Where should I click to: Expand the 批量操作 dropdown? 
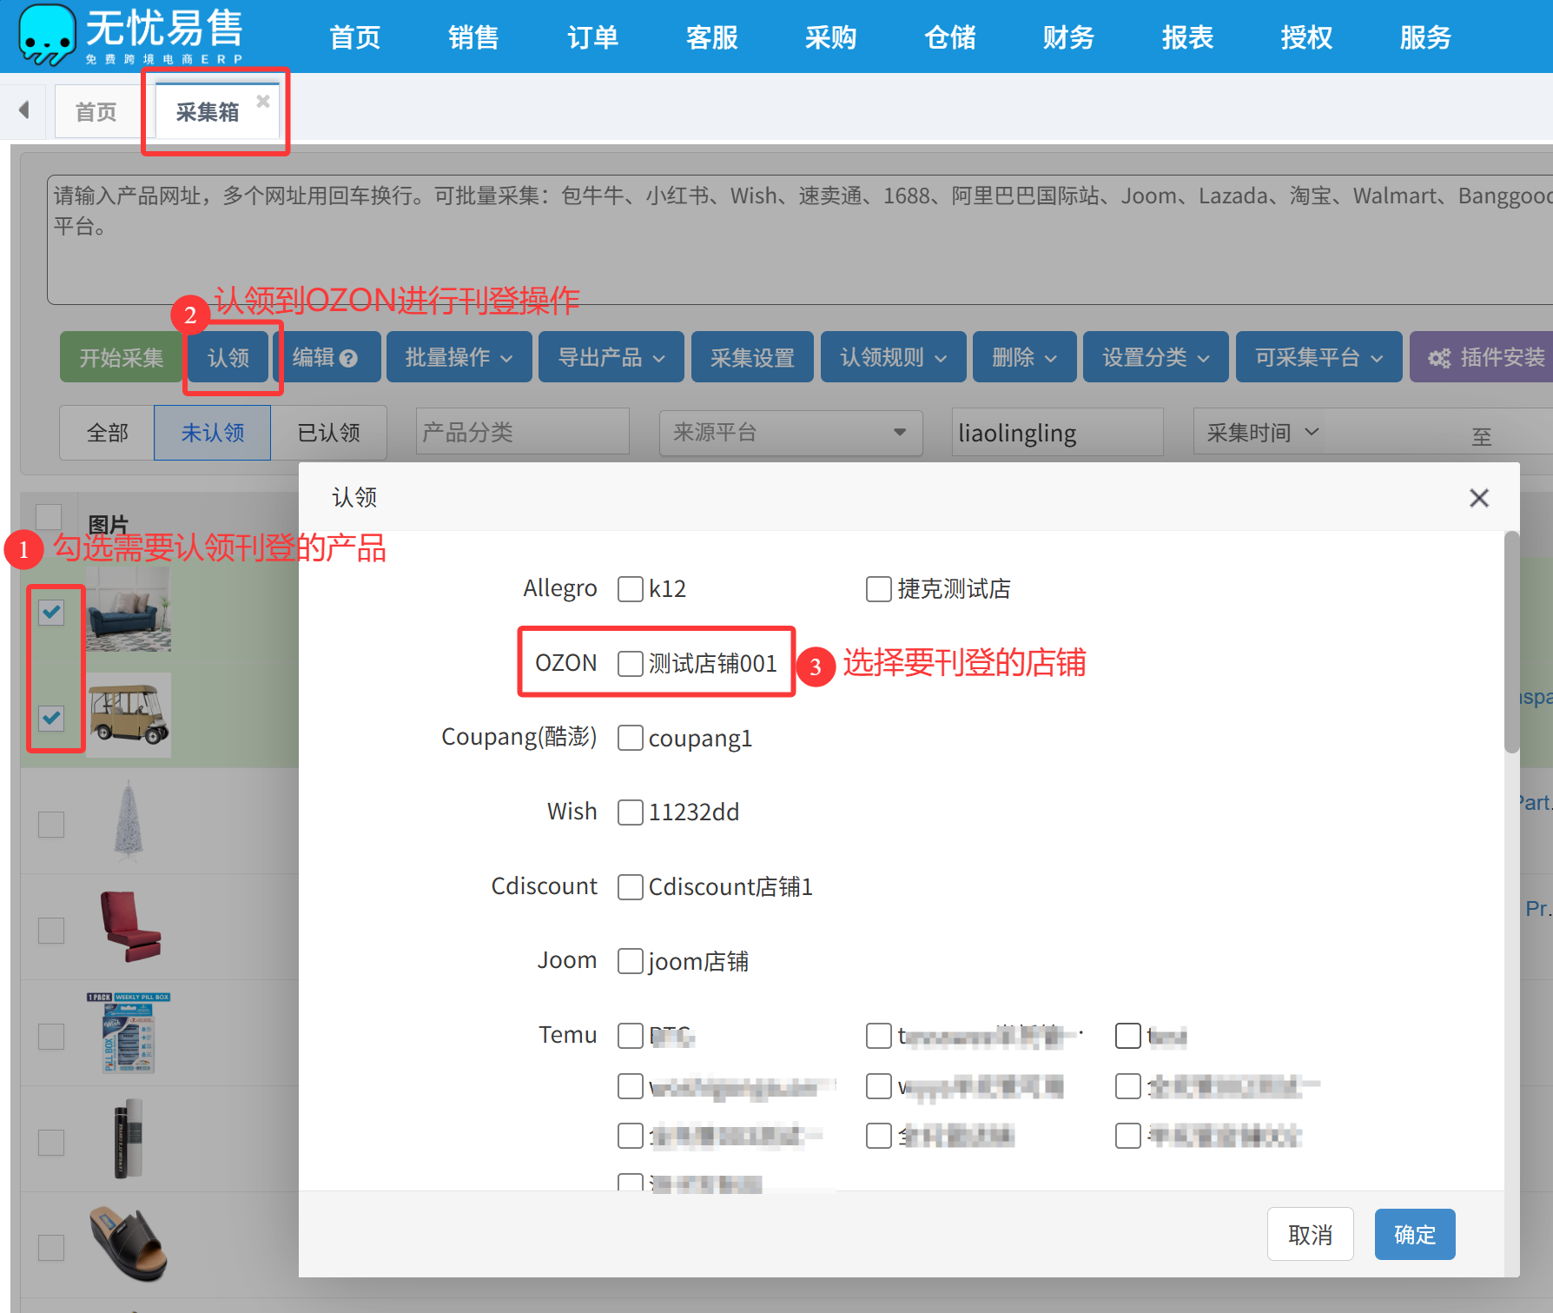click(459, 357)
